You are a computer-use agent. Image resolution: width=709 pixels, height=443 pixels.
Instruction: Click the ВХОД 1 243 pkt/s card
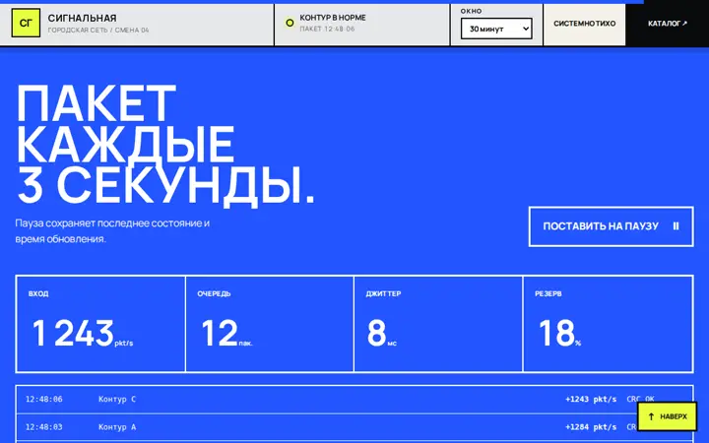click(x=100, y=324)
